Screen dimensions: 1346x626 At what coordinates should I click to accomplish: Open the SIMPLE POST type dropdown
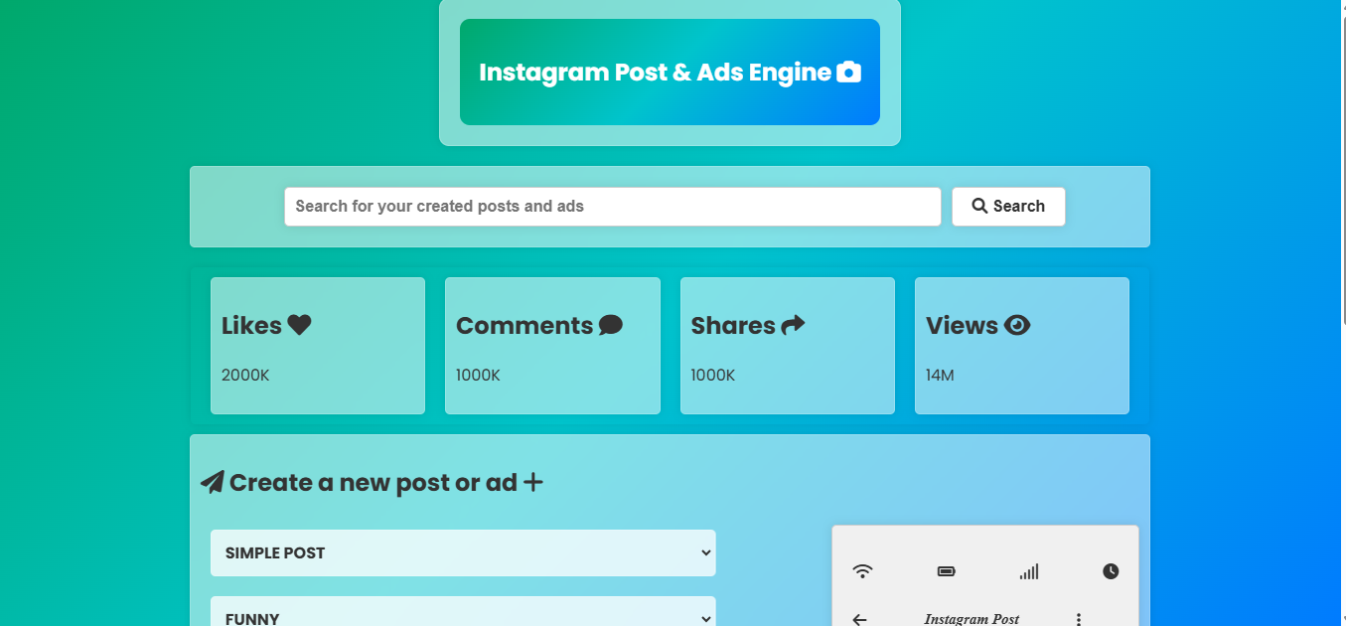point(462,552)
